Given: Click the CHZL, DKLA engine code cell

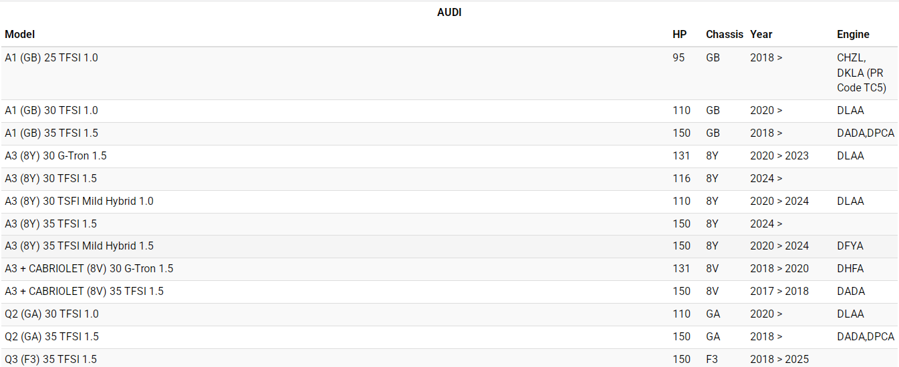Looking at the screenshot, I should click(x=861, y=73).
